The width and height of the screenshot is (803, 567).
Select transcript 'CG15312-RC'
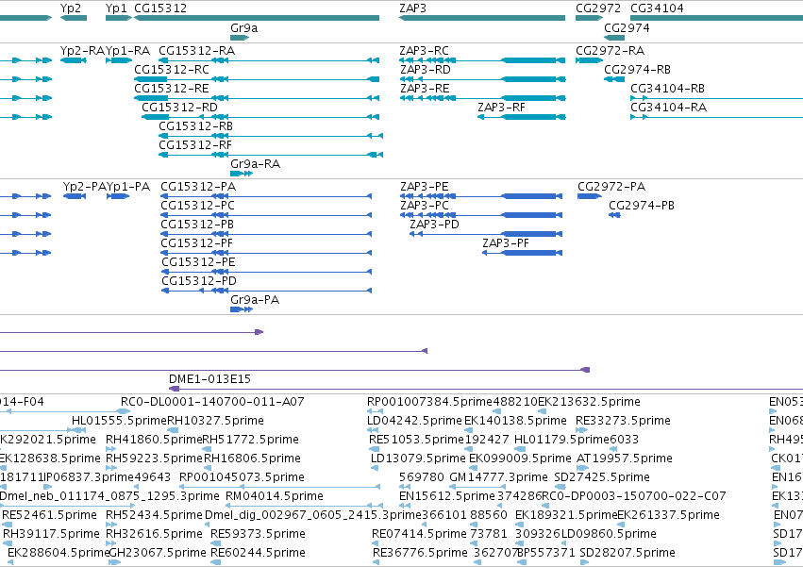172,70
